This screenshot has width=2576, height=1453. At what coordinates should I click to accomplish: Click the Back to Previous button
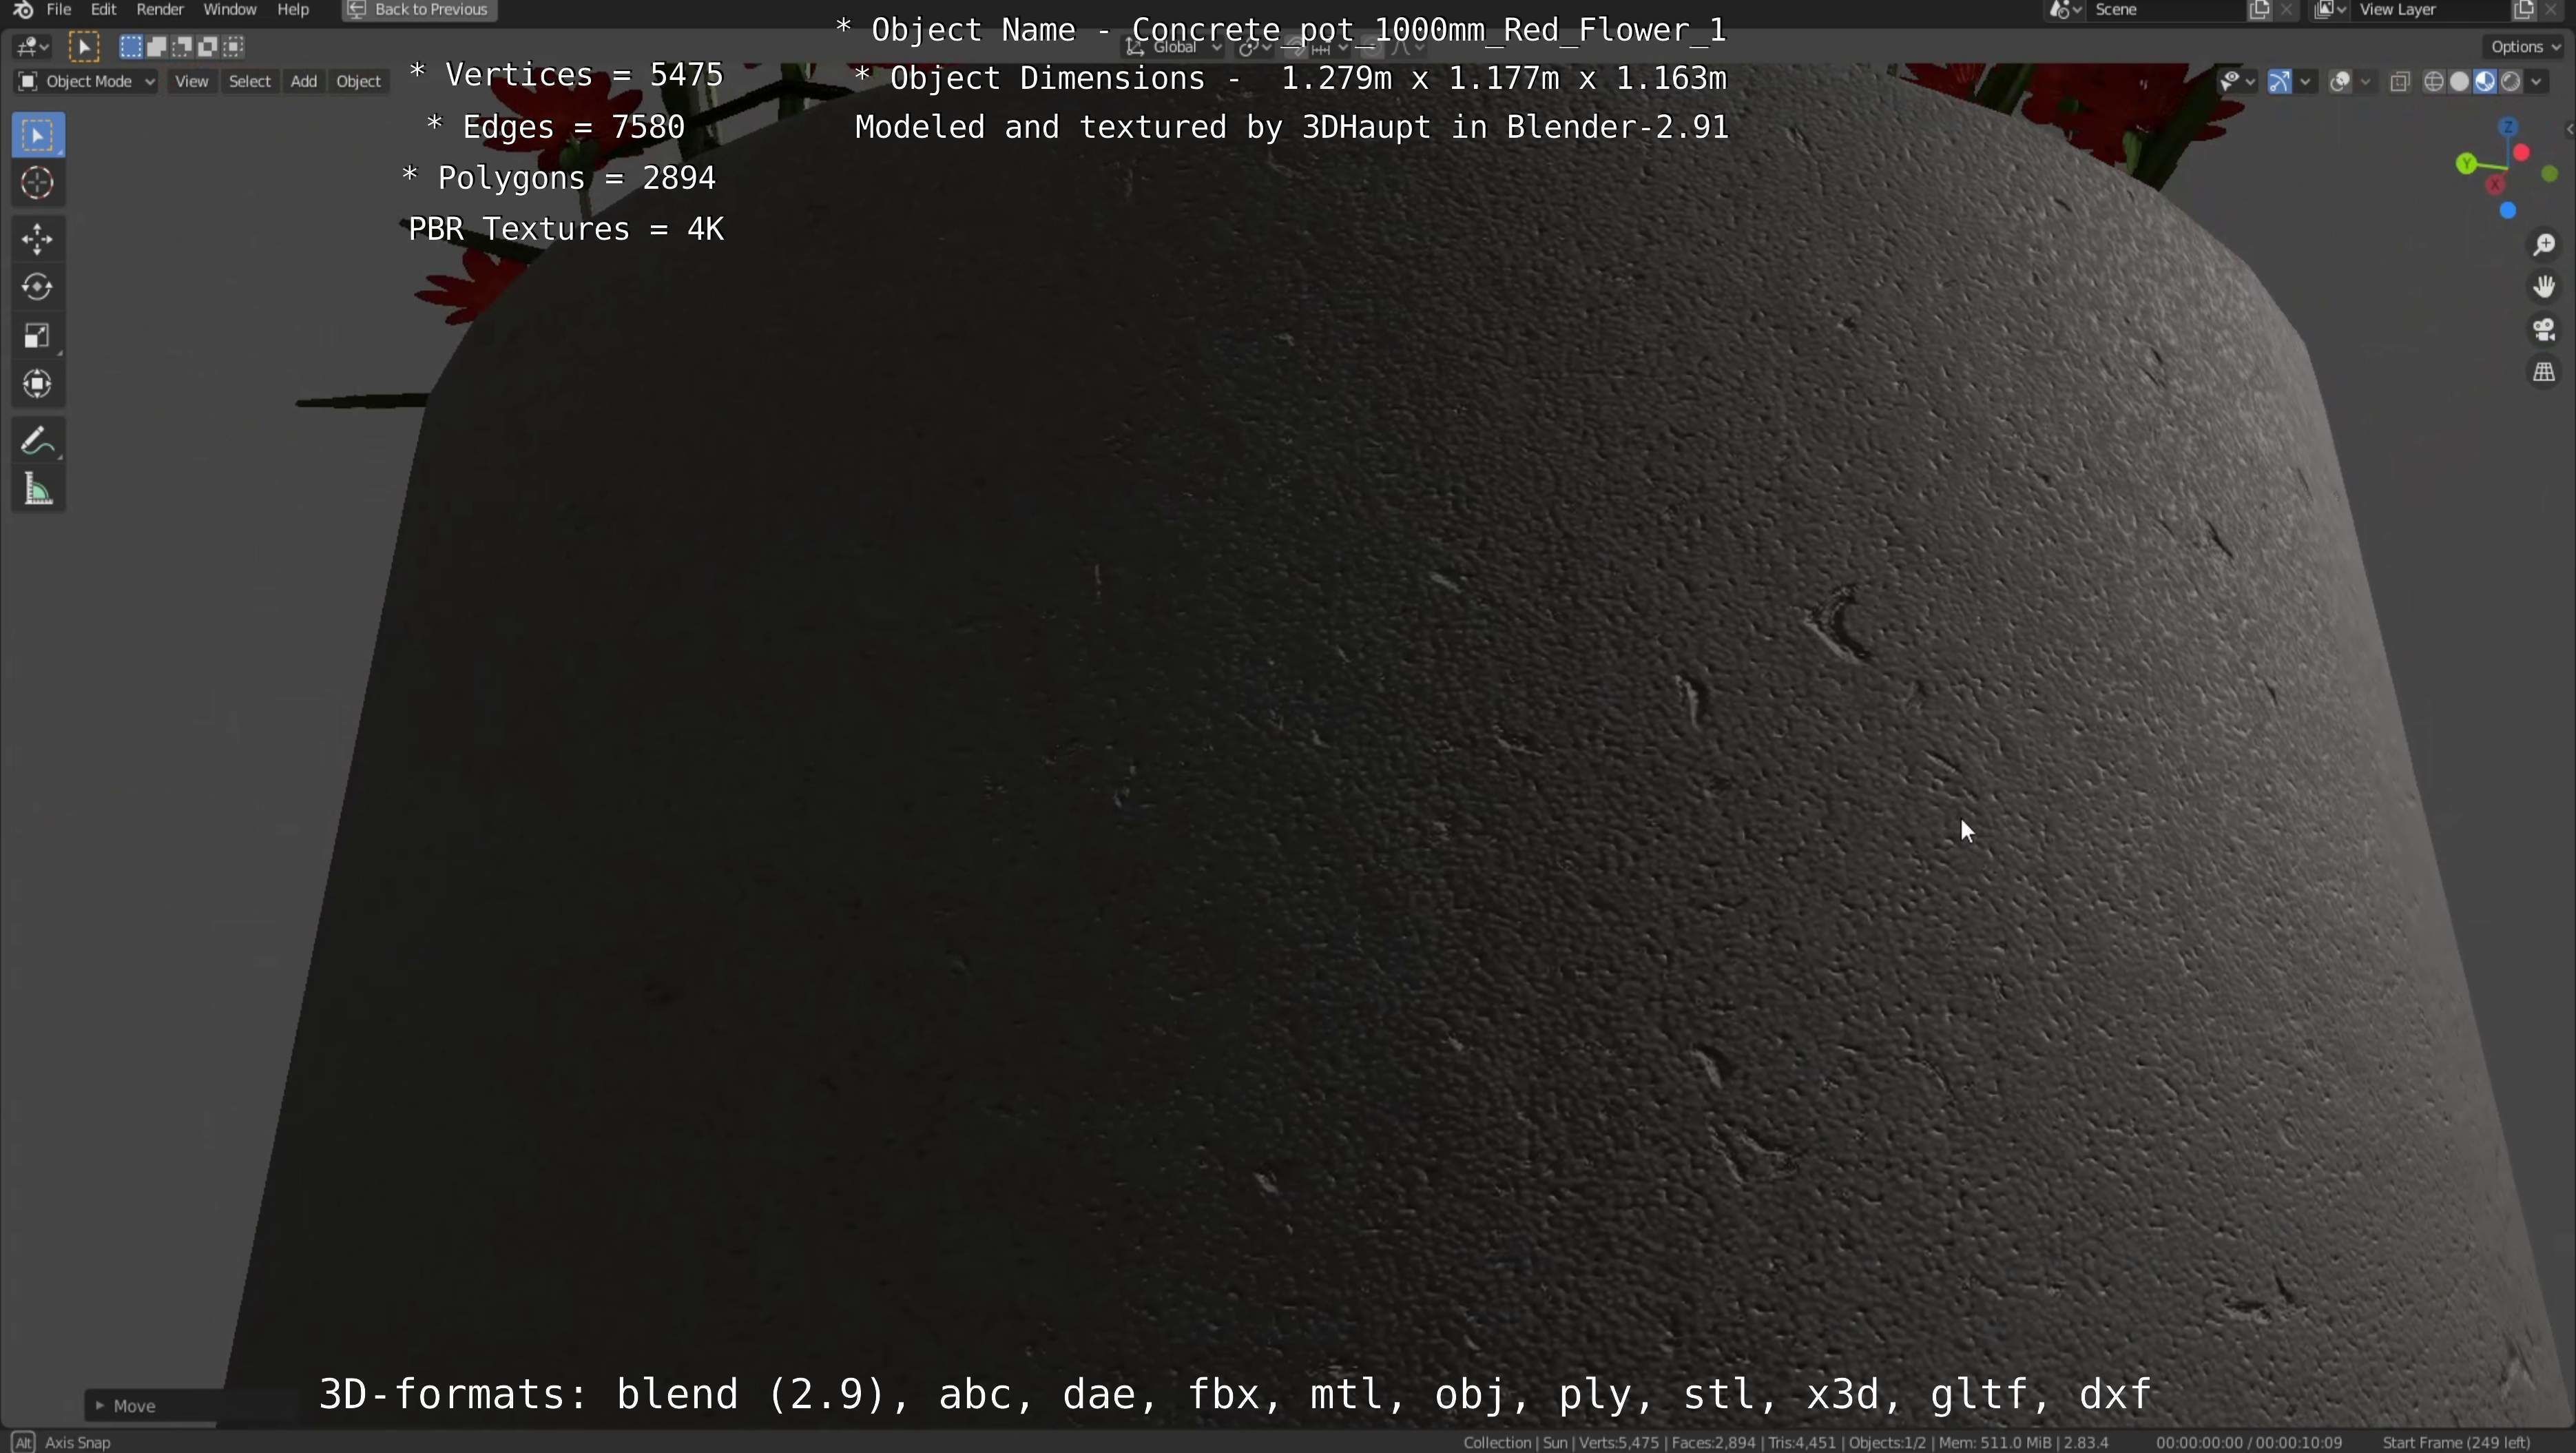pyautogui.click(x=419, y=10)
